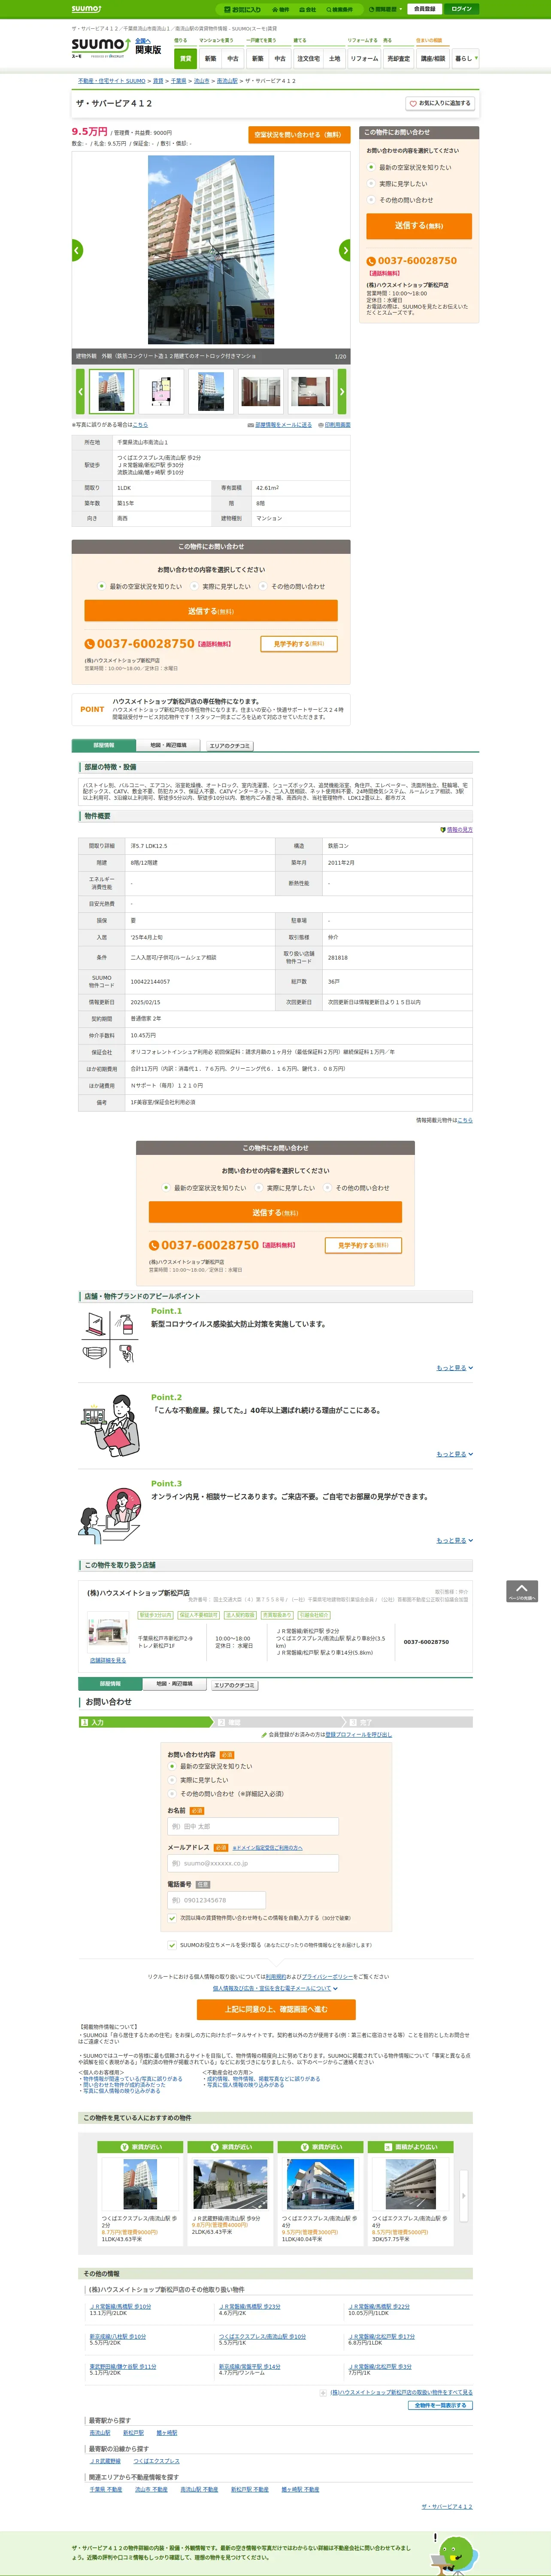The width and height of the screenshot is (551, 2576).
Task: Click the back-to-top arrow button
Action: click(x=522, y=1591)
